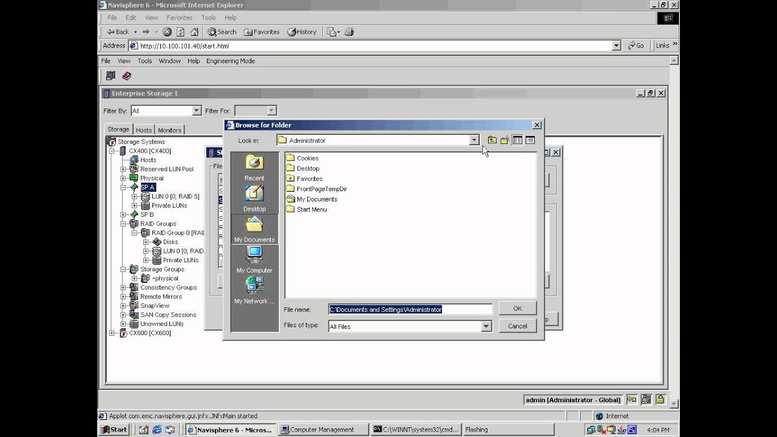Select My Documents in sidebar
The height and width of the screenshot is (437, 777).
click(254, 229)
